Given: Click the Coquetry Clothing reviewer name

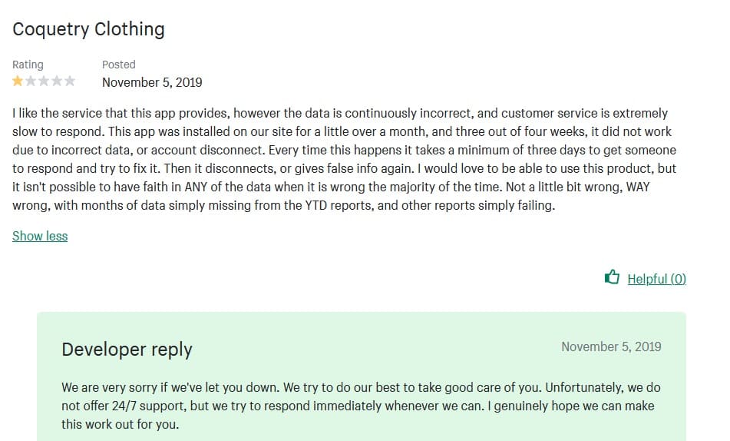Looking at the screenshot, I should [x=88, y=29].
